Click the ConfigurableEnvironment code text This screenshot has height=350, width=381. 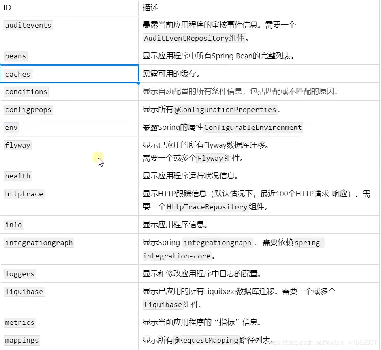pyautogui.click(x=253, y=127)
